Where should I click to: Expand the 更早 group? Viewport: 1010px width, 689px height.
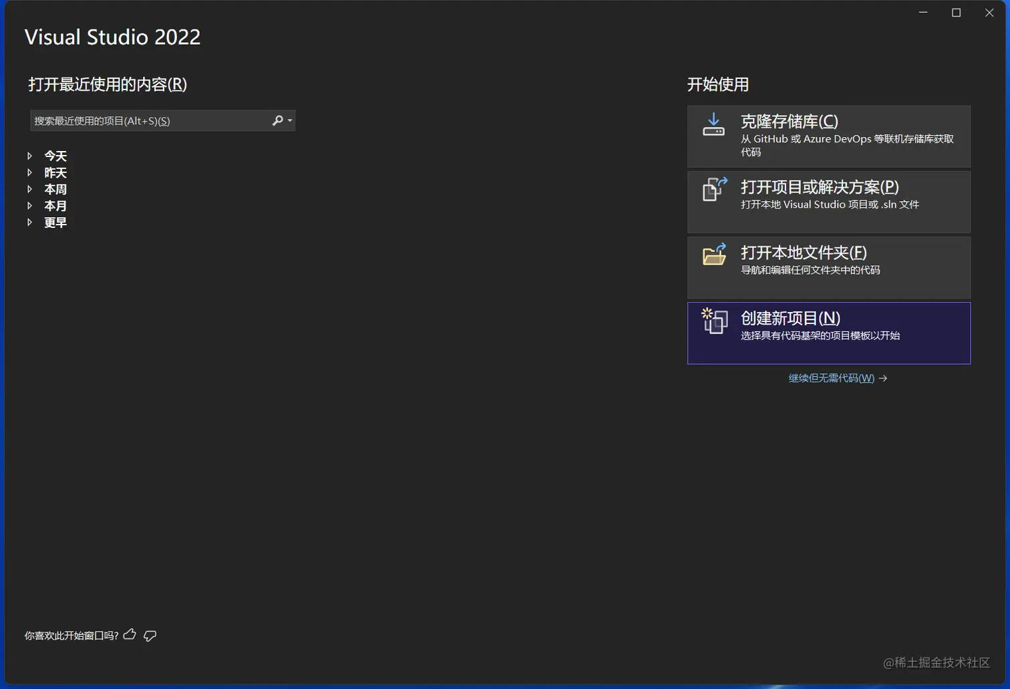[29, 223]
